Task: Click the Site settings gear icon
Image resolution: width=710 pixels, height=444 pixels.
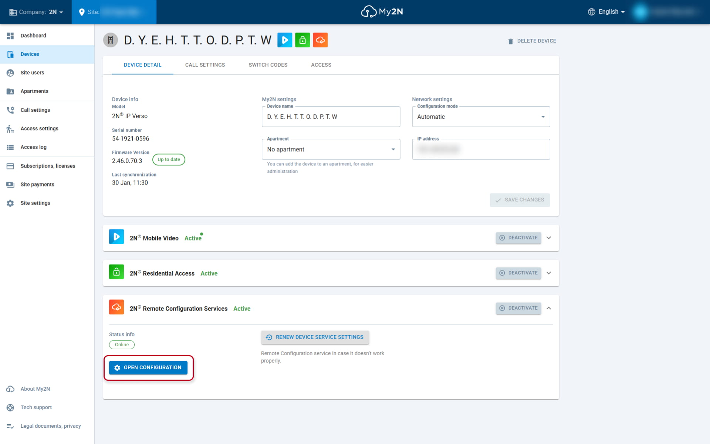Action: (x=10, y=203)
